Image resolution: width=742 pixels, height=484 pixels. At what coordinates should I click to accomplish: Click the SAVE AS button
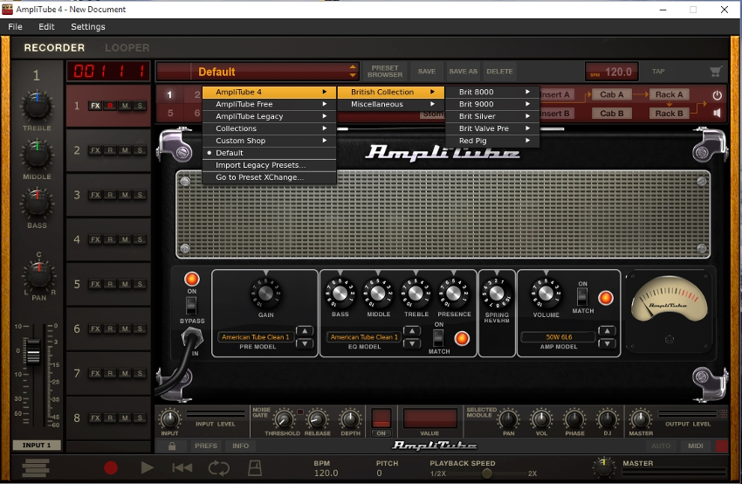click(x=464, y=72)
